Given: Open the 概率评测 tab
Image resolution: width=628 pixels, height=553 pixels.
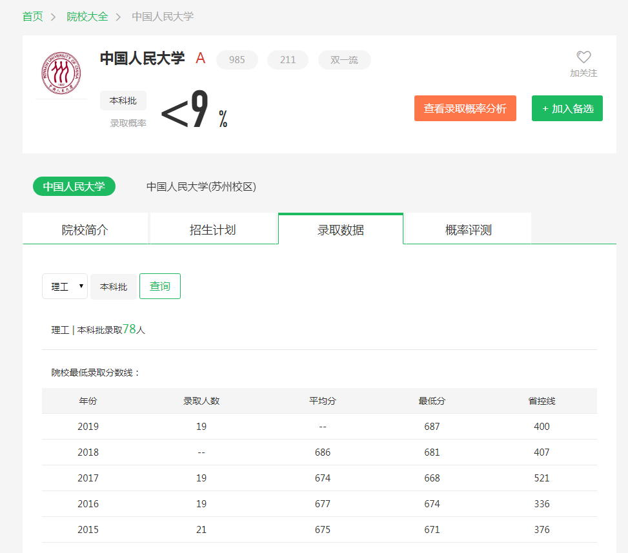Looking at the screenshot, I should pyautogui.click(x=468, y=228).
